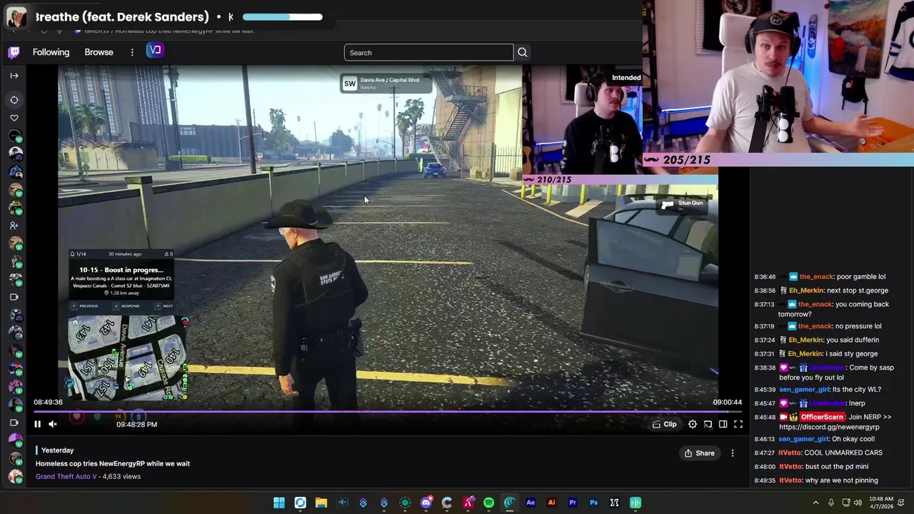
Task: Open Adobe After Effects from the taskbar
Action: point(531,503)
